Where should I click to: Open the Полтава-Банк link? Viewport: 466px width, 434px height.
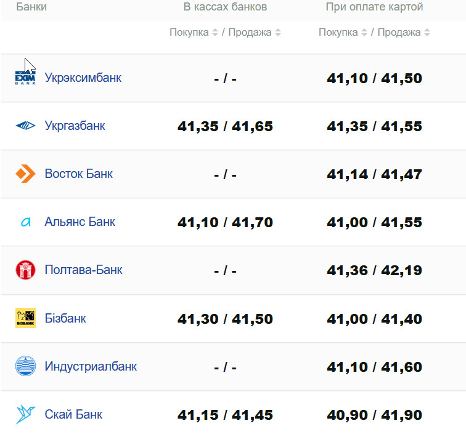[83, 270]
